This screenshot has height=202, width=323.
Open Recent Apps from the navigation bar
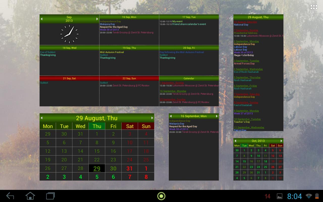click(x=50, y=196)
